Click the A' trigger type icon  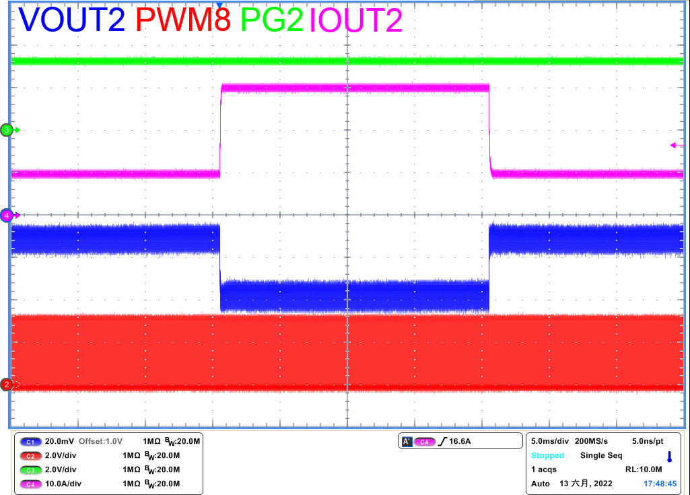[x=407, y=442]
